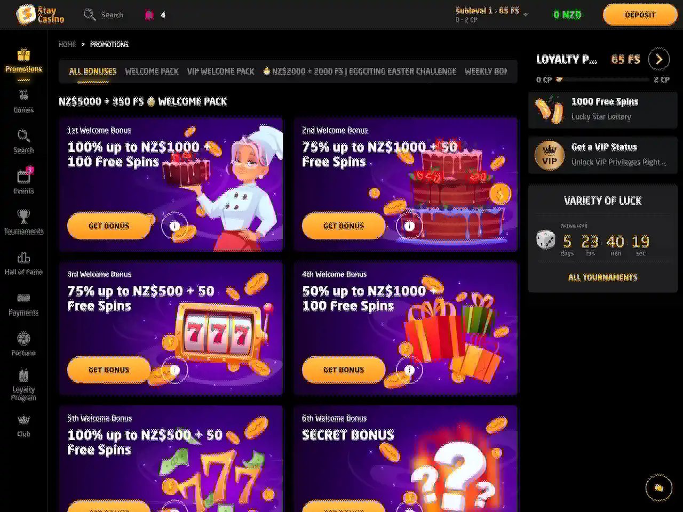Click the Search field in header
This screenshot has width=683, height=512.
click(104, 14)
